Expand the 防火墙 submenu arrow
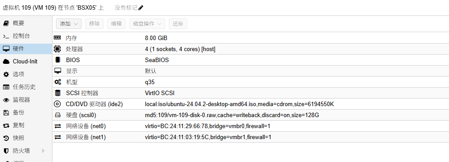The height and width of the screenshot is (162, 449). 44,151
